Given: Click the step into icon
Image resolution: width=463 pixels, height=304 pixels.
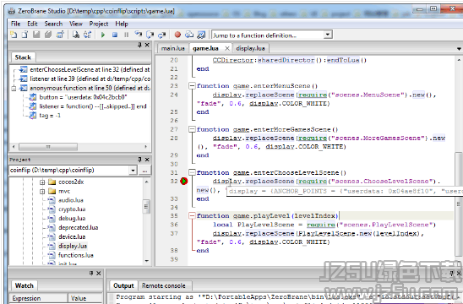Looking at the screenshot, I should click(x=139, y=35).
